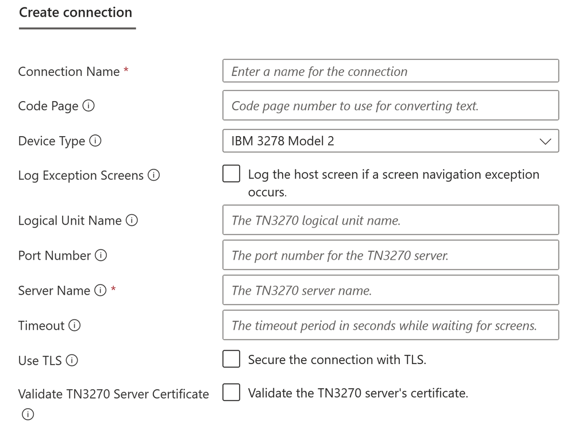Open info for Validate TN3270 Server Certificate
This screenshot has height=437, width=574.
click(x=28, y=414)
